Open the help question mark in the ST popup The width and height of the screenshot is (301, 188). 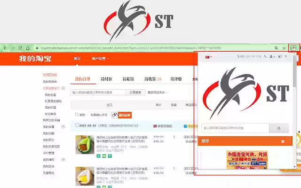pos(286,56)
